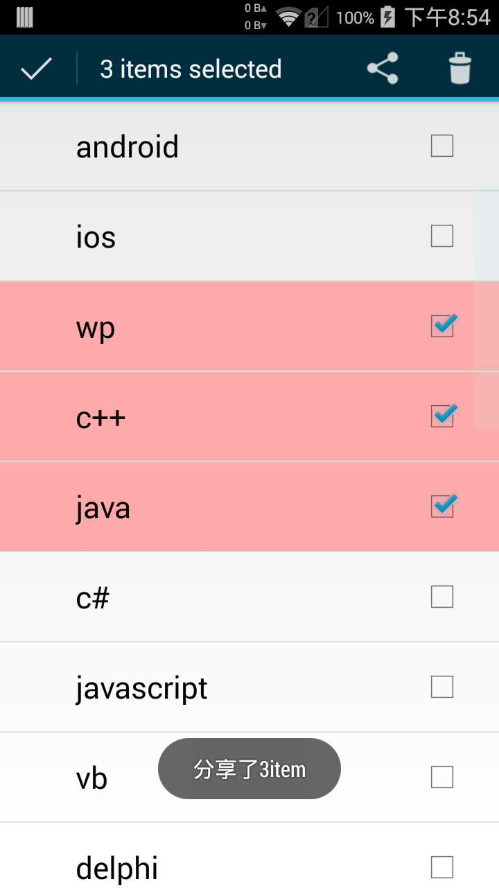Check the ios checkbox

[442, 236]
